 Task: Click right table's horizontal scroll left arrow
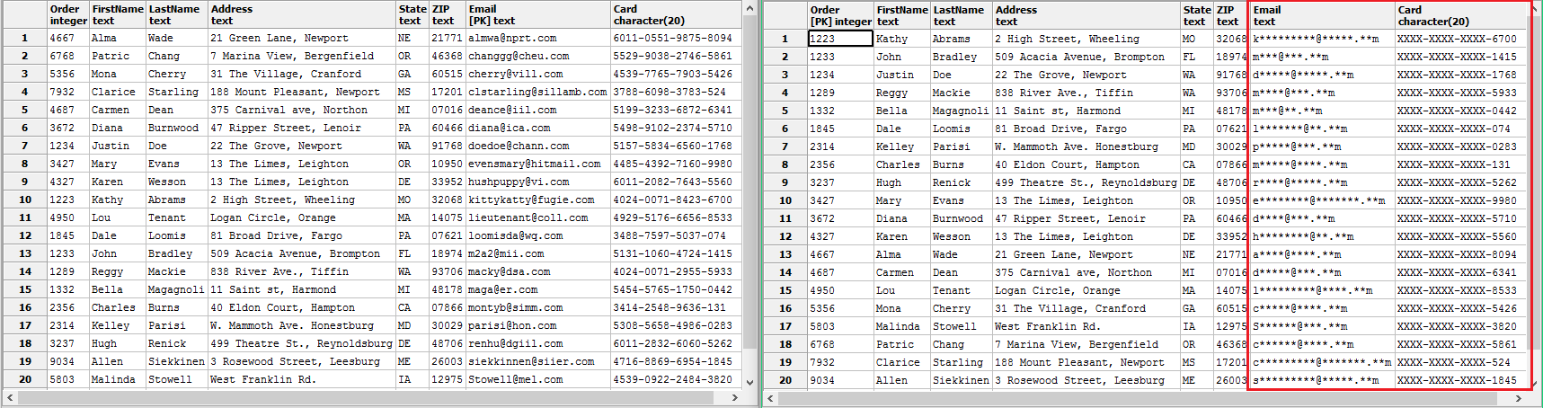771,398
